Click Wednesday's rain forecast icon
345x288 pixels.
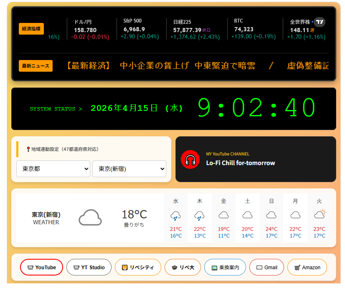(176, 215)
